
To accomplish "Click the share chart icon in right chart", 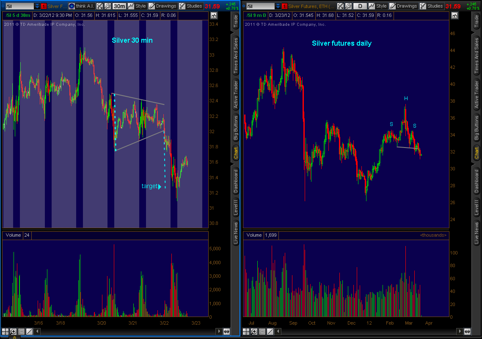I will [340, 6].
